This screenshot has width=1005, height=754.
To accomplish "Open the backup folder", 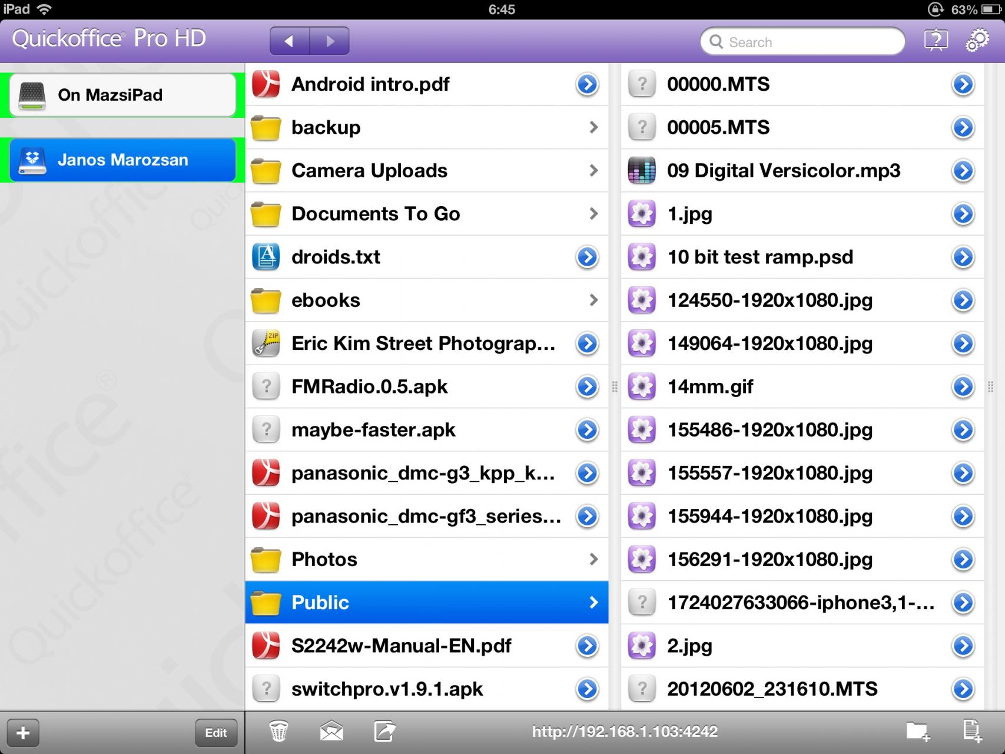I will (427, 127).
